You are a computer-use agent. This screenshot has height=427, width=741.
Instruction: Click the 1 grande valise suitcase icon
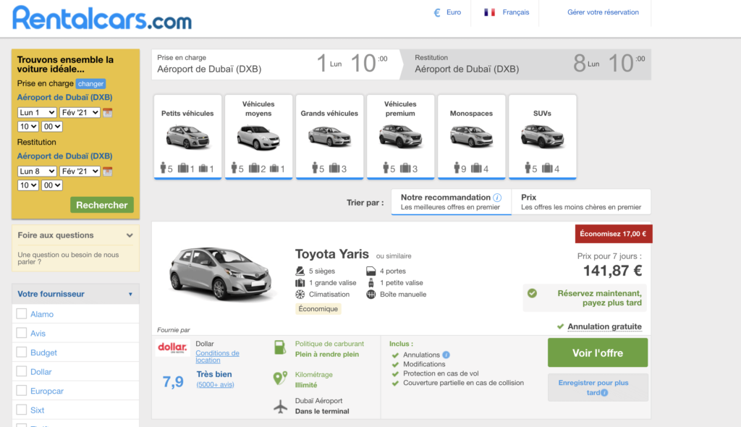tap(300, 283)
